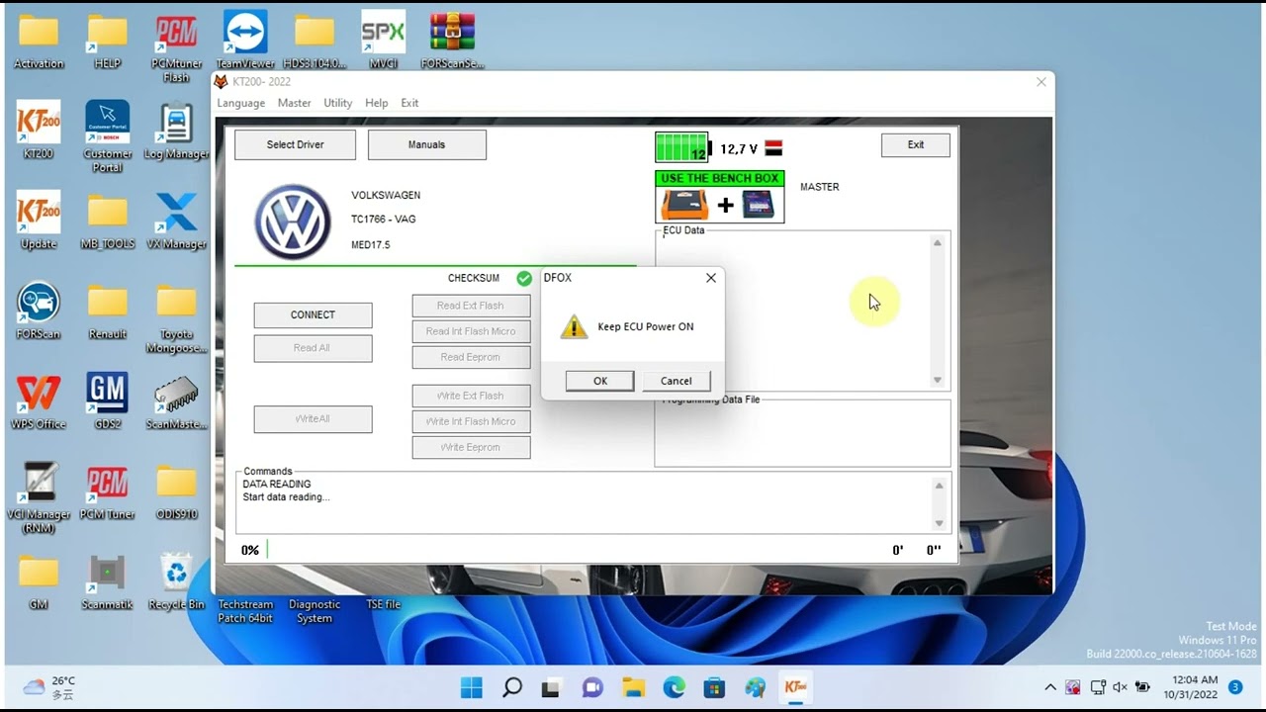Choose Exit in the menu bar
The height and width of the screenshot is (712, 1266).
pos(409,103)
